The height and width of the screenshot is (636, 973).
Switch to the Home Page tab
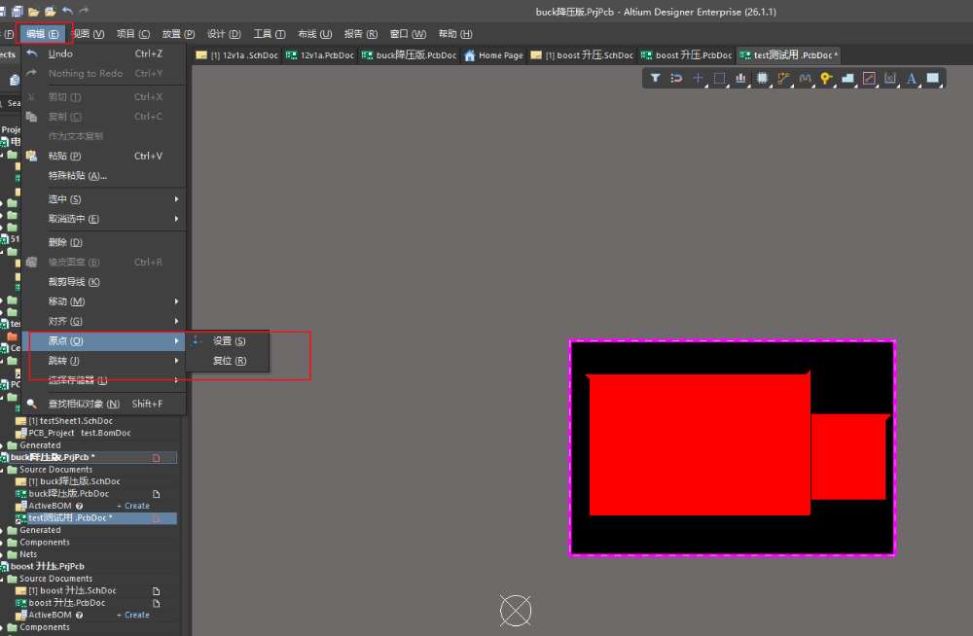[493, 55]
